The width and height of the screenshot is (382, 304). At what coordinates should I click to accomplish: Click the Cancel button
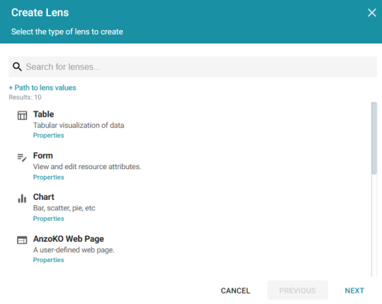coord(235,291)
